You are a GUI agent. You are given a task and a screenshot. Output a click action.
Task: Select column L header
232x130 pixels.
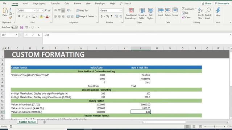coord(141,48)
